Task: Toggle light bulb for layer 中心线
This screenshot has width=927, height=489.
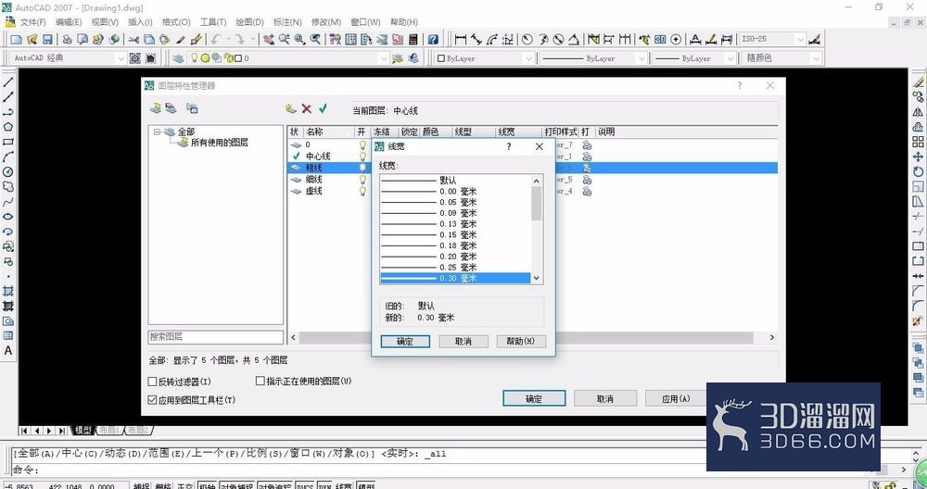Action: [363, 157]
